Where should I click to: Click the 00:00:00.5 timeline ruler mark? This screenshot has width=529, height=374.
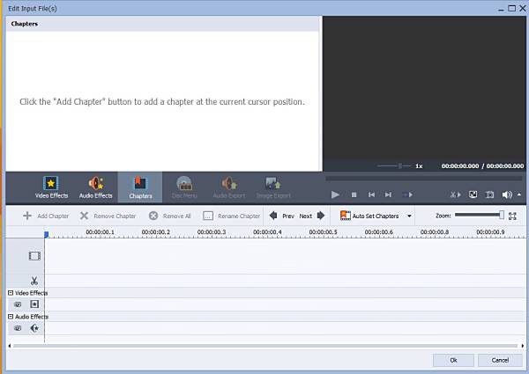point(323,232)
